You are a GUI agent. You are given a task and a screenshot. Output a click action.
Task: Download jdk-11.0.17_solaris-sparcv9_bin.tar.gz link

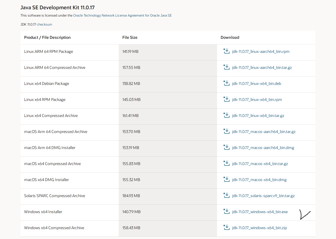[263, 196]
